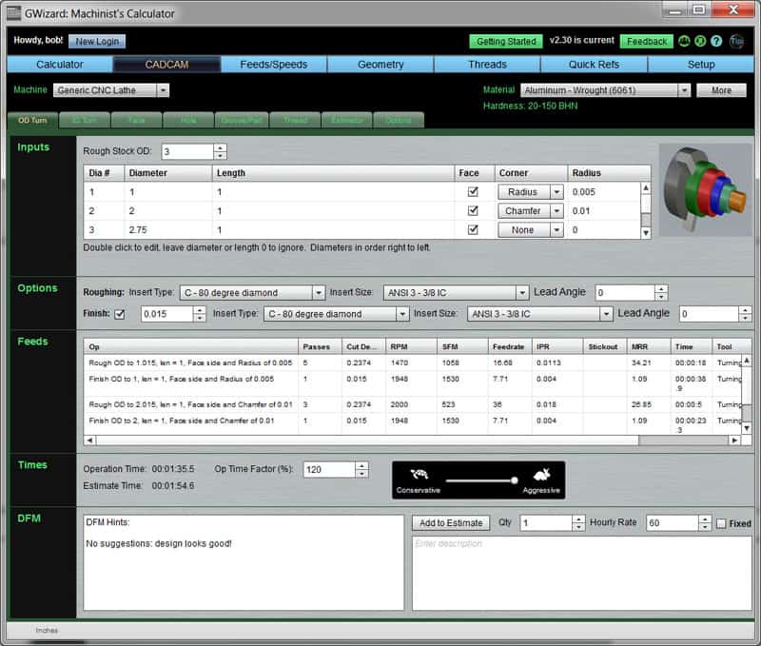Click the Add to Estimate button
The image size is (761, 646).
[452, 523]
